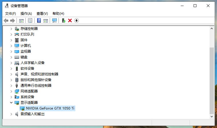Image resolution: width=217 pixels, height=128 pixels.
Task: Click the forward arrow toolbar icon
Action: coord(12,20)
